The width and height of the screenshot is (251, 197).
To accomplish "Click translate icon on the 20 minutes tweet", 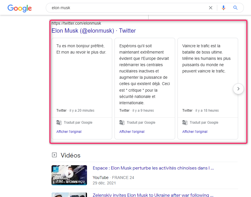I will tap(59, 123).
